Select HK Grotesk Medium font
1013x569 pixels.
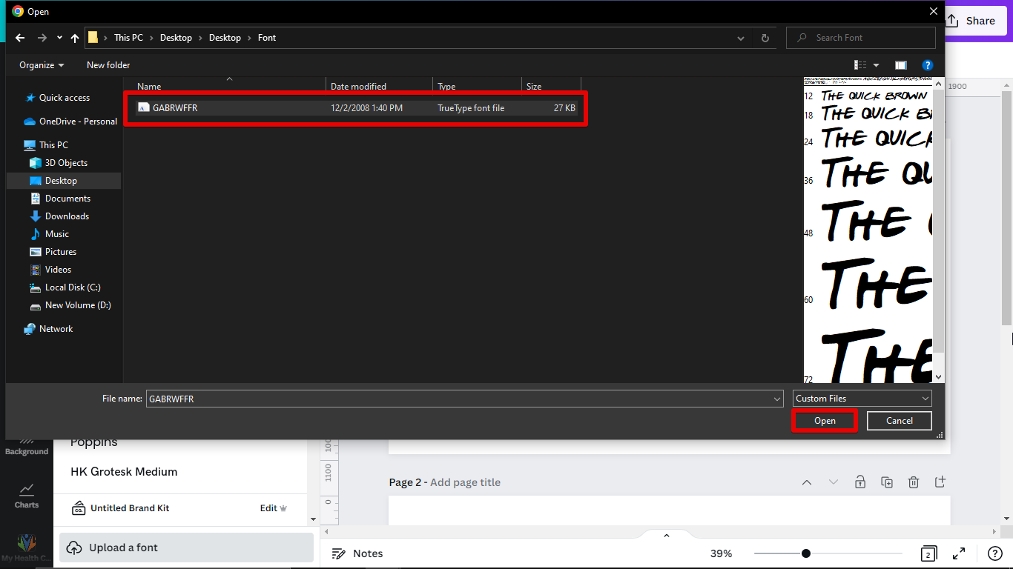[124, 472]
